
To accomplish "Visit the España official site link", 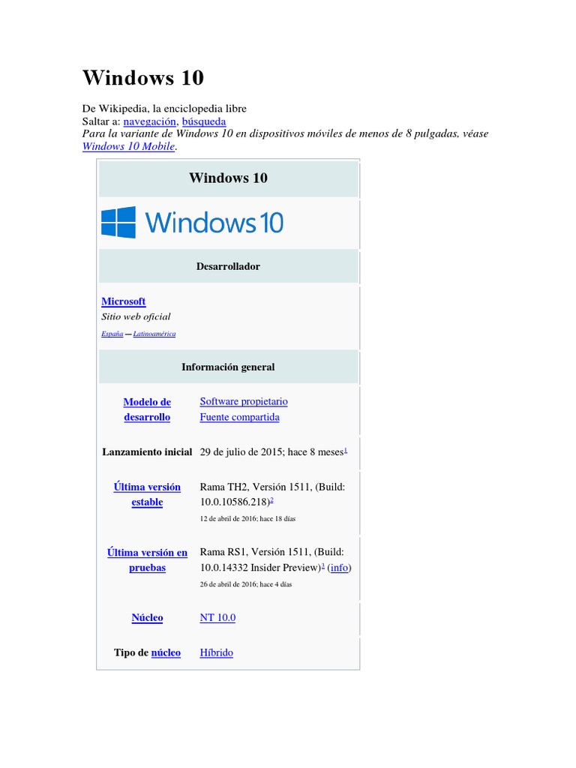I will point(112,334).
